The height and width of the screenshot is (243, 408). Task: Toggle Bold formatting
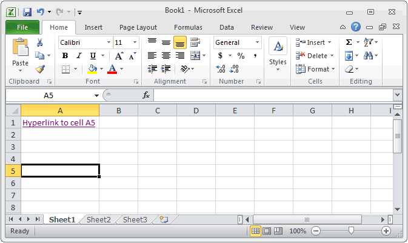click(x=65, y=56)
